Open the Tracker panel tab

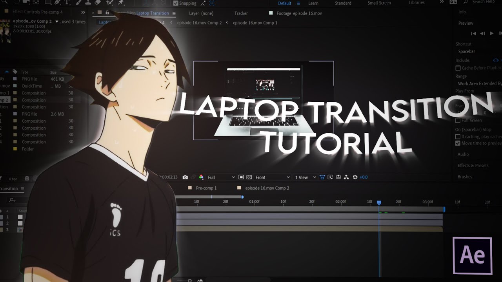[x=241, y=13]
